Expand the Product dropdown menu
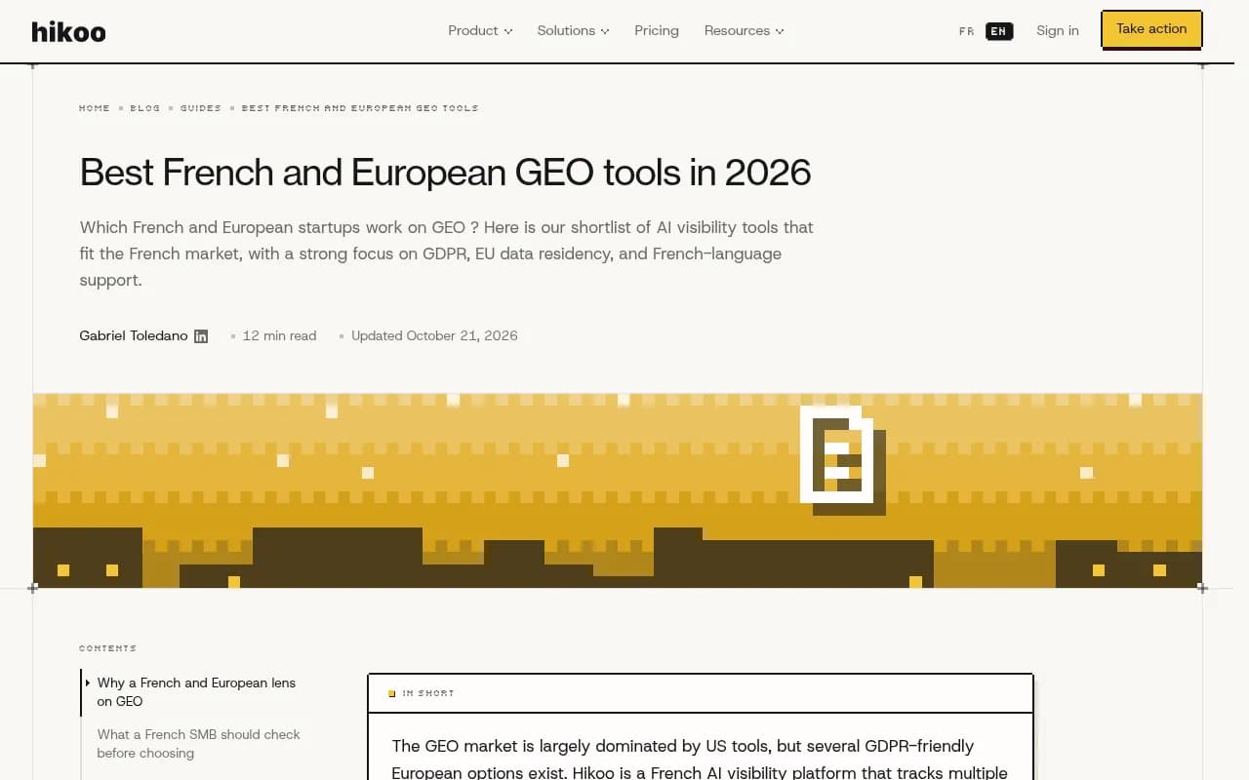 click(x=480, y=30)
